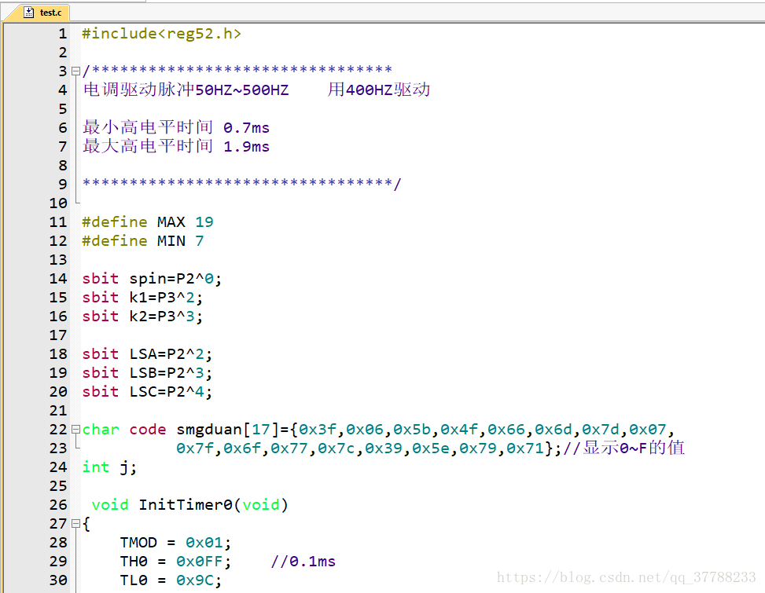The width and height of the screenshot is (765, 593).
Task: Click the 50HZ~500HZ text in comment line 4
Action: [242, 90]
